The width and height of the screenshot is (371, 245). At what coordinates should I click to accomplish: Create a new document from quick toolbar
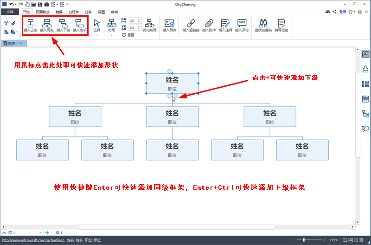pos(27,4)
